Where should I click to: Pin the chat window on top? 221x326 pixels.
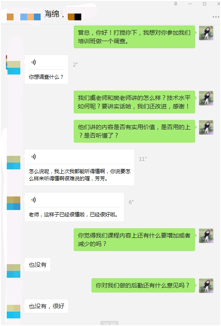(176, 4)
